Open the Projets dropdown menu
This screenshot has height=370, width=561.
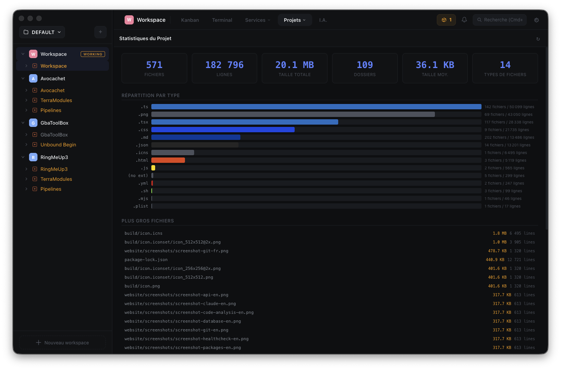coord(295,20)
